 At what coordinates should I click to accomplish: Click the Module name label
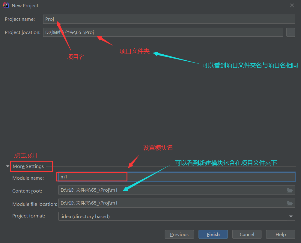point(28,178)
